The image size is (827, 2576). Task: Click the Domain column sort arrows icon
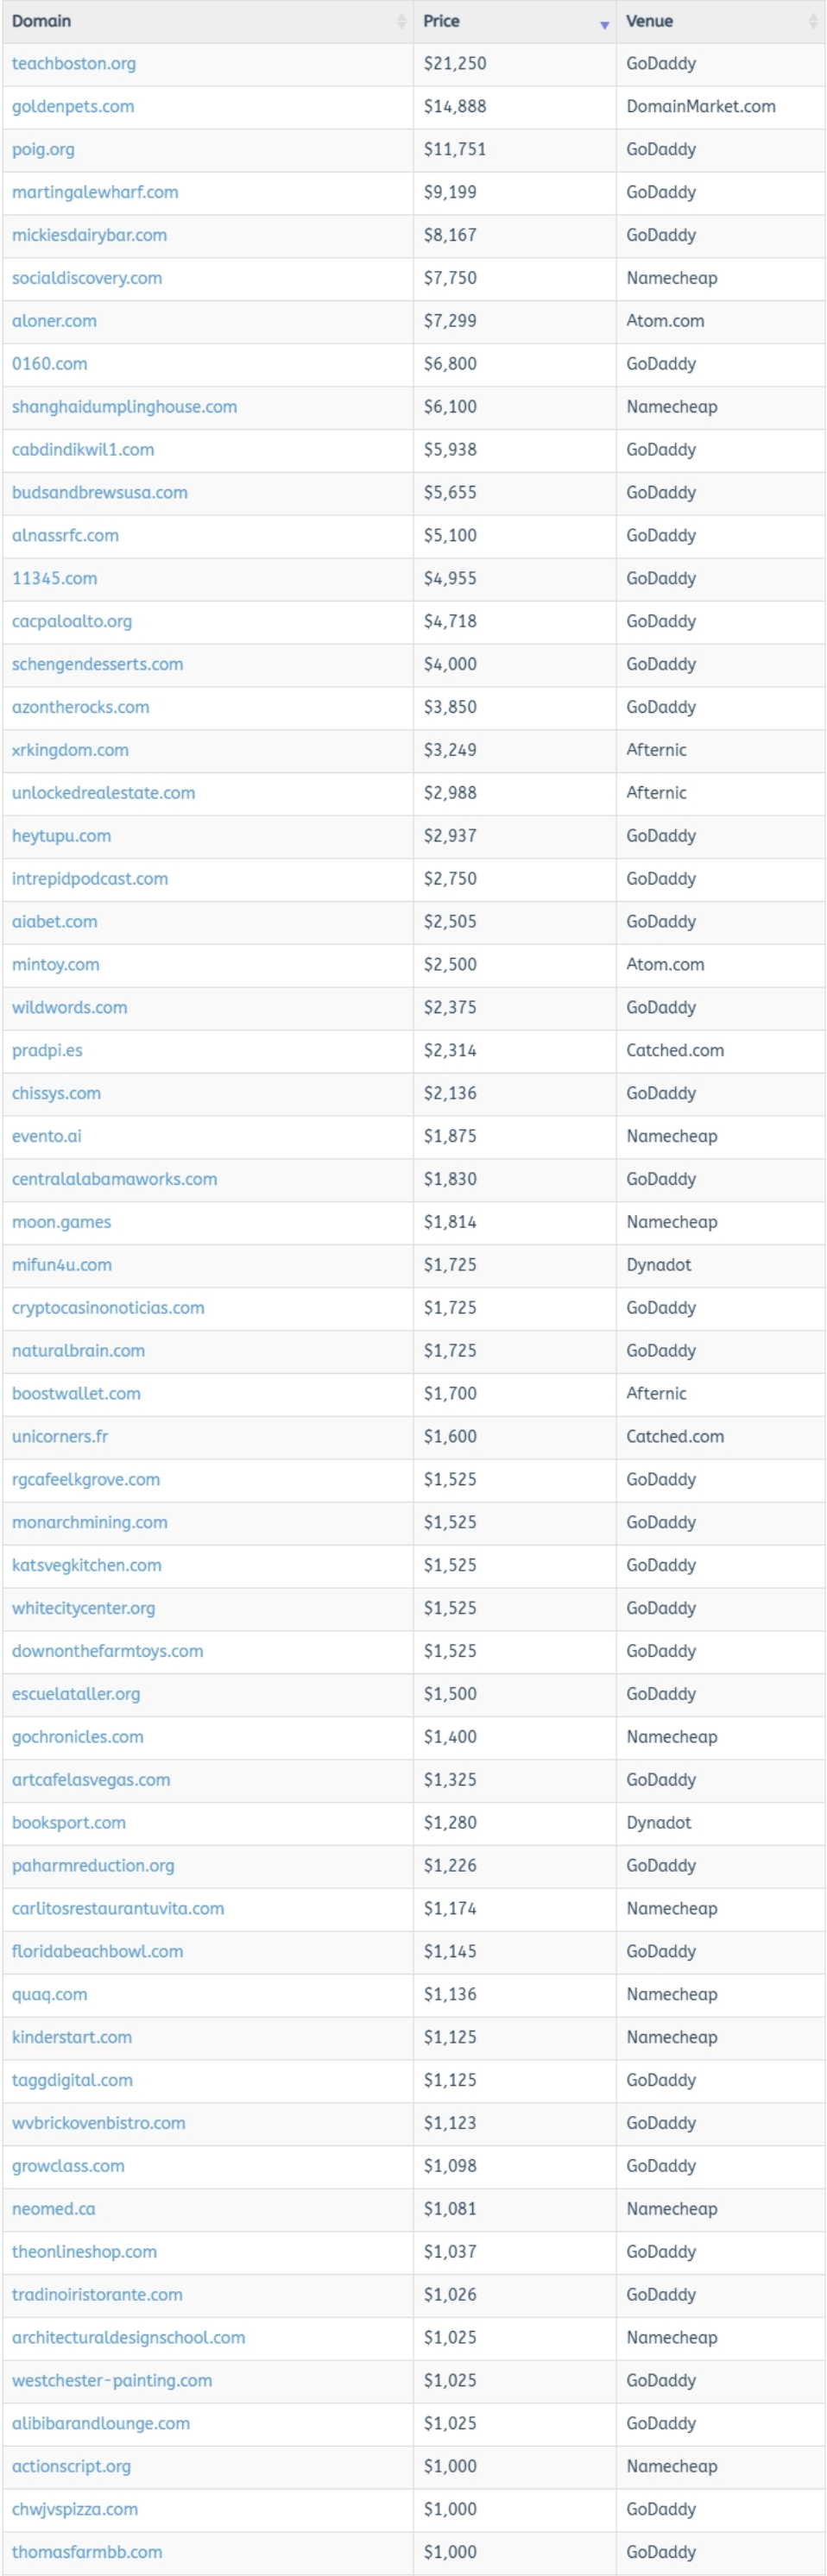click(x=401, y=22)
